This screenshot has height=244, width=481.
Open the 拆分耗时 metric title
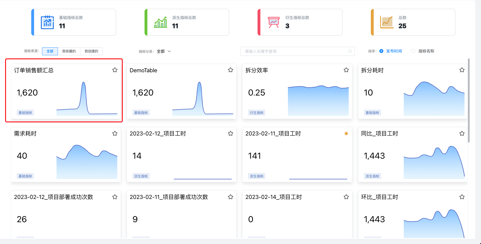pyautogui.click(x=372, y=70)
